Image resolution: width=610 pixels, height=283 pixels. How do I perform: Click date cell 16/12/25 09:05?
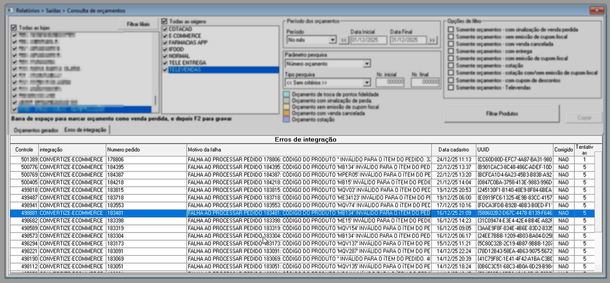[453, 228]
